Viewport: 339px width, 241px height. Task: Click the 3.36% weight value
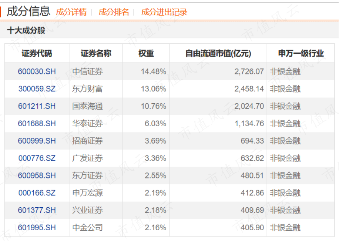pos(155,158)
